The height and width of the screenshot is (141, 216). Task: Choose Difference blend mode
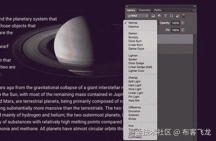click(140, 107)
